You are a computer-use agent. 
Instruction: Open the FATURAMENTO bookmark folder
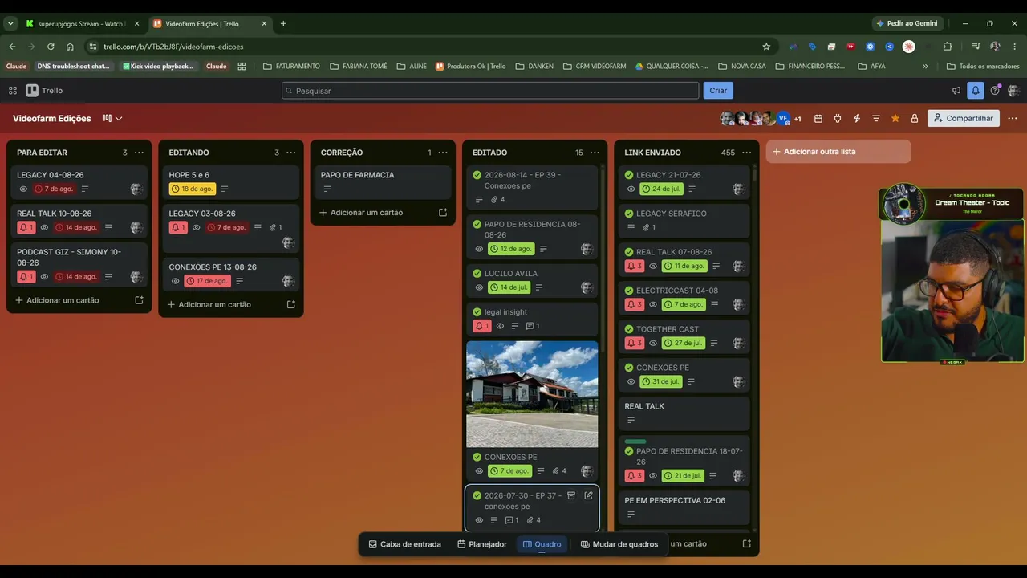click(x=291, y=67)
